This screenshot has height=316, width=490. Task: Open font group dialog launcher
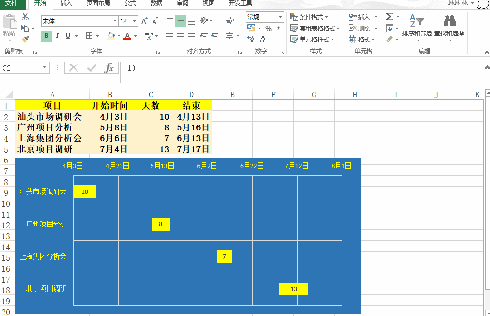(158, 53)
